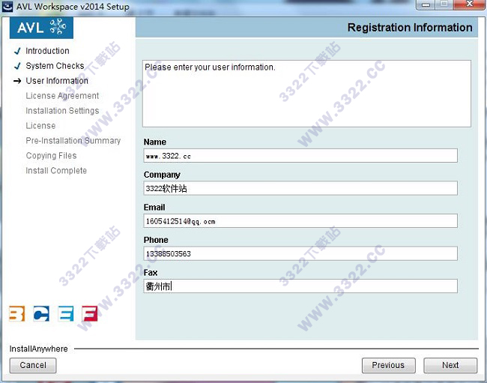Click the checkmark beside Introduction
Screen dimensions: 487x383
click(18, 51)
